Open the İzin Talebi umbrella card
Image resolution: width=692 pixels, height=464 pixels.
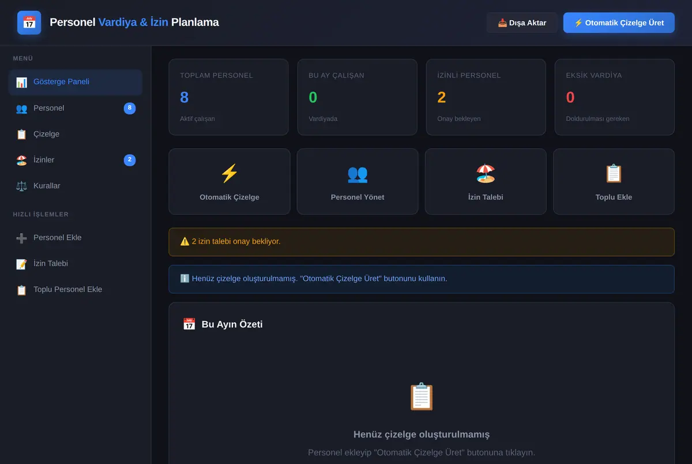[486, 182]
